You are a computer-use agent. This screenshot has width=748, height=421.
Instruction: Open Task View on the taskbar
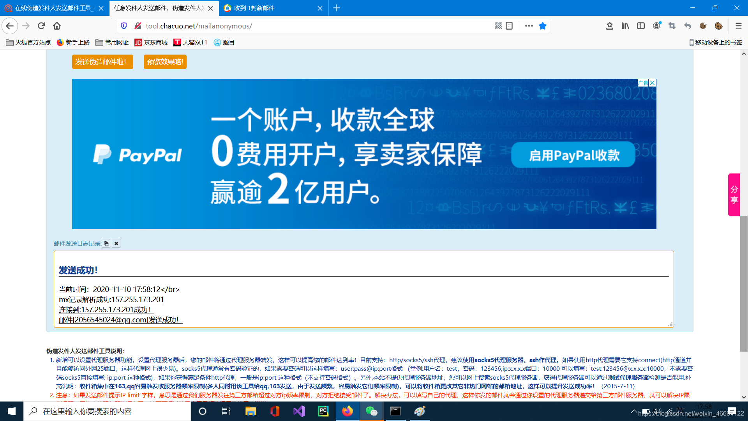[226, 411]
